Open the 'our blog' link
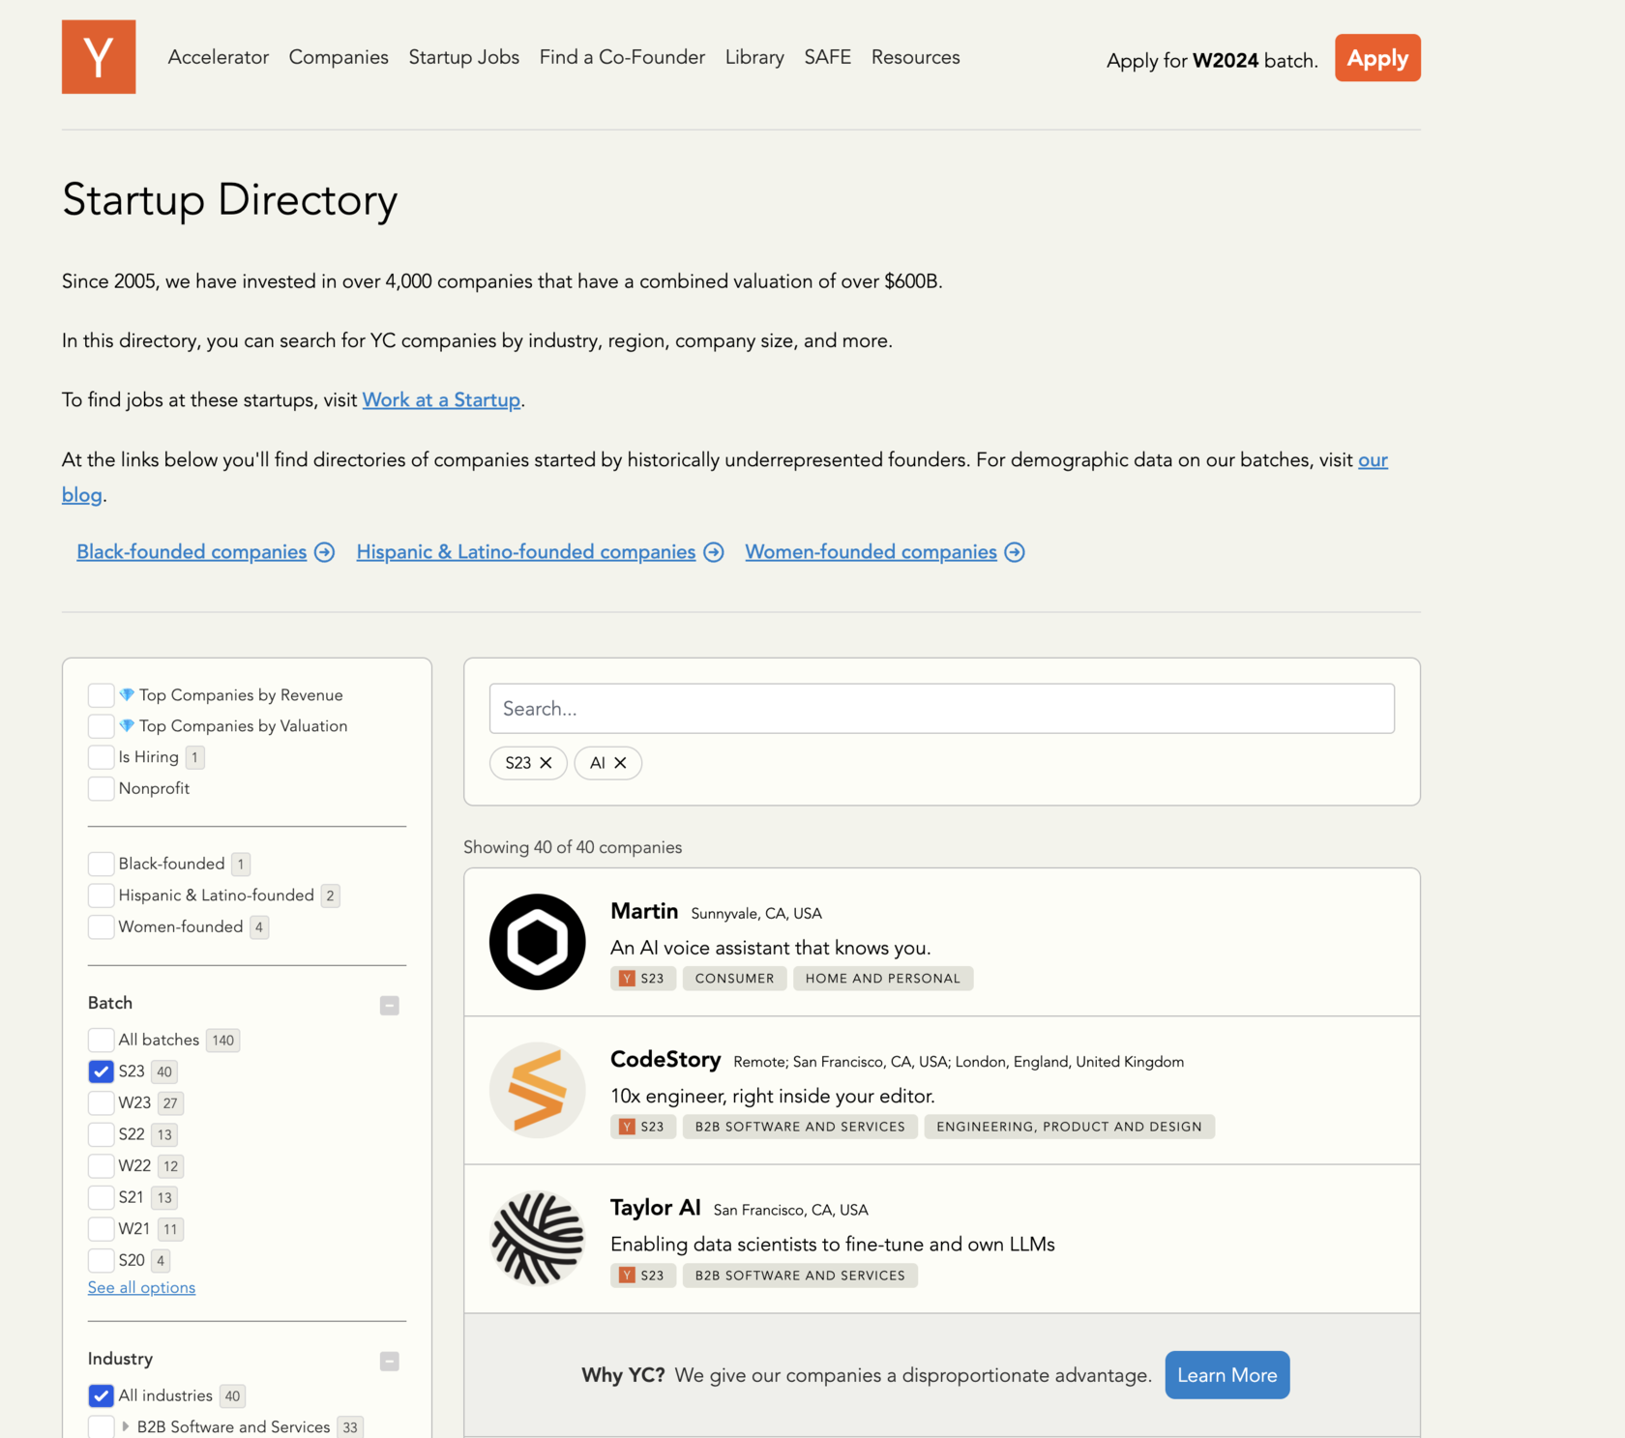1625x1438 pixels. point(1373,460)
